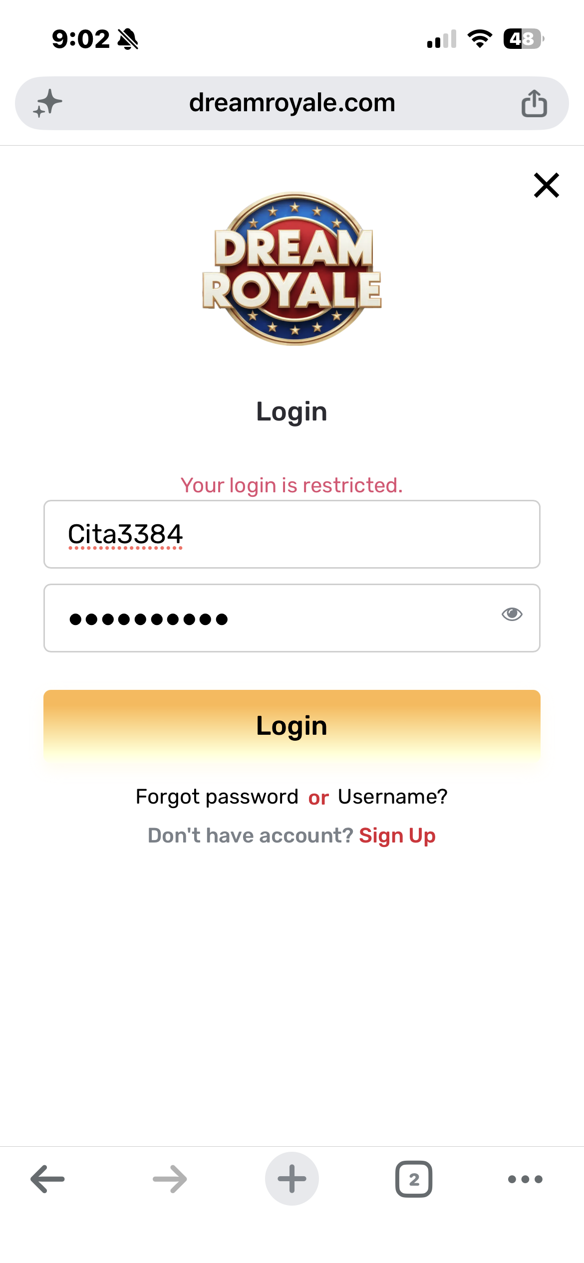Go back with the left arrow

coord(48,1179)
